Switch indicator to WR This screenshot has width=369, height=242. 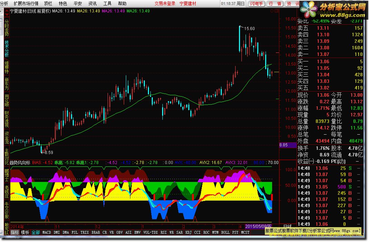pyautogui.click(x=171, y=232)
